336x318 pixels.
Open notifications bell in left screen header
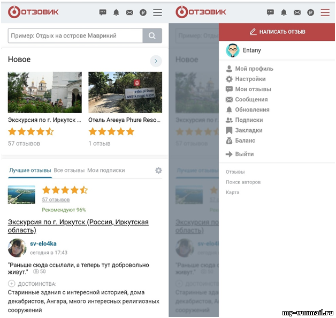click(116, 12)
